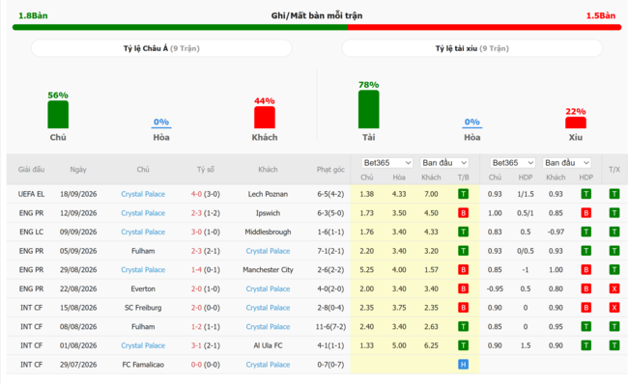Click green T/X badge in Lech Poznan row
This screenshot has width=628, height=384.
click(x=614, y=194)
